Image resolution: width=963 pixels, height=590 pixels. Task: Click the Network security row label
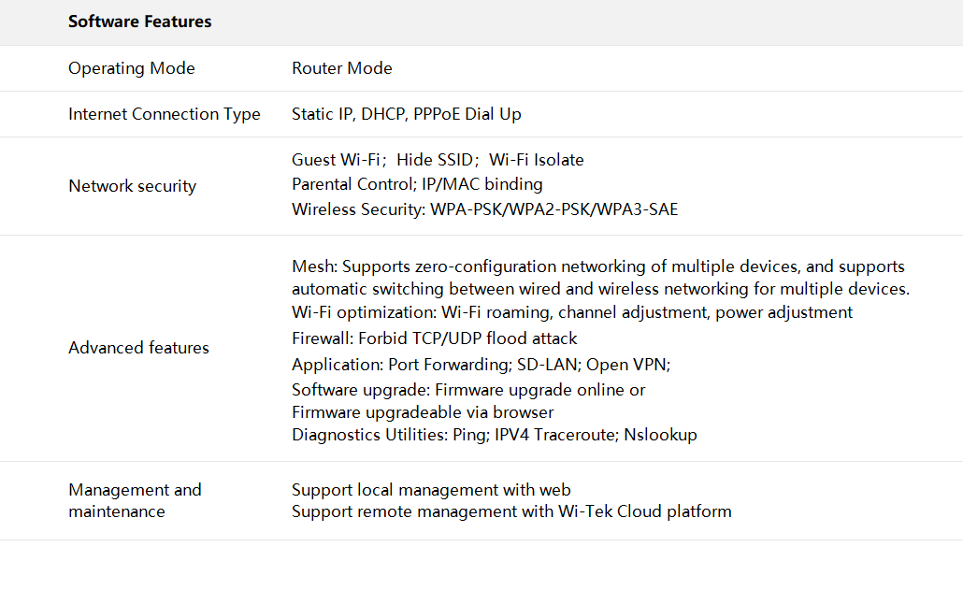[133, 186]
